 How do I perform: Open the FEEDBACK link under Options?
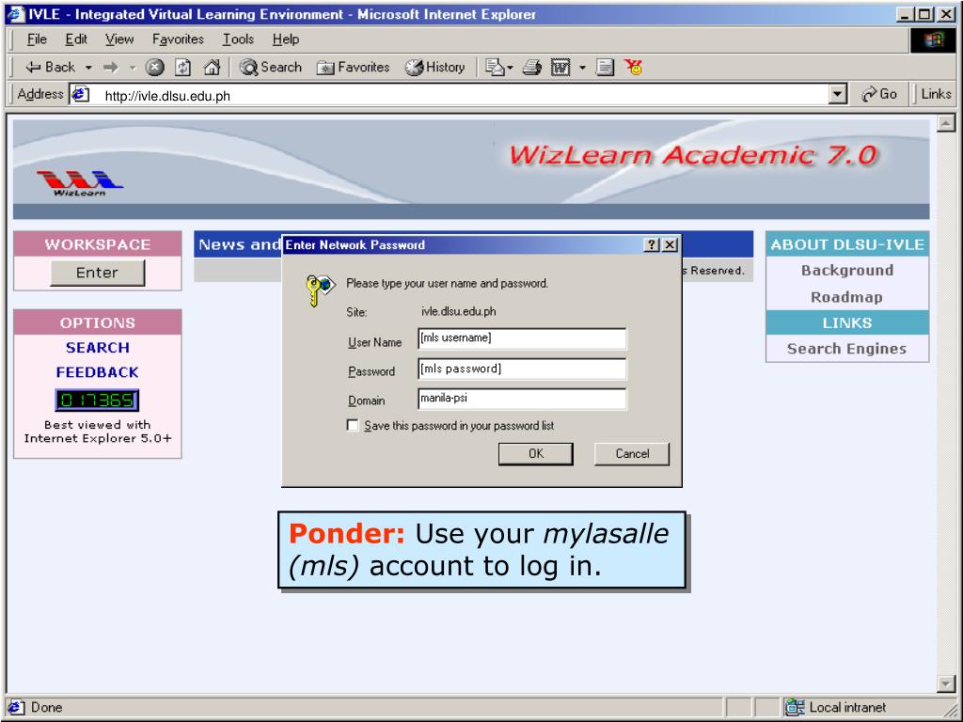[98, 372]
